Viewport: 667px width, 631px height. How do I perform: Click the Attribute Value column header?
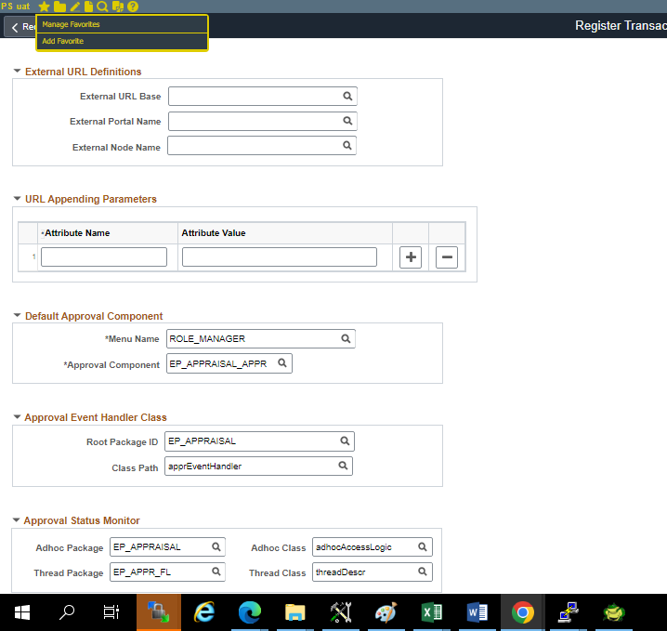(x=214, y=232)
